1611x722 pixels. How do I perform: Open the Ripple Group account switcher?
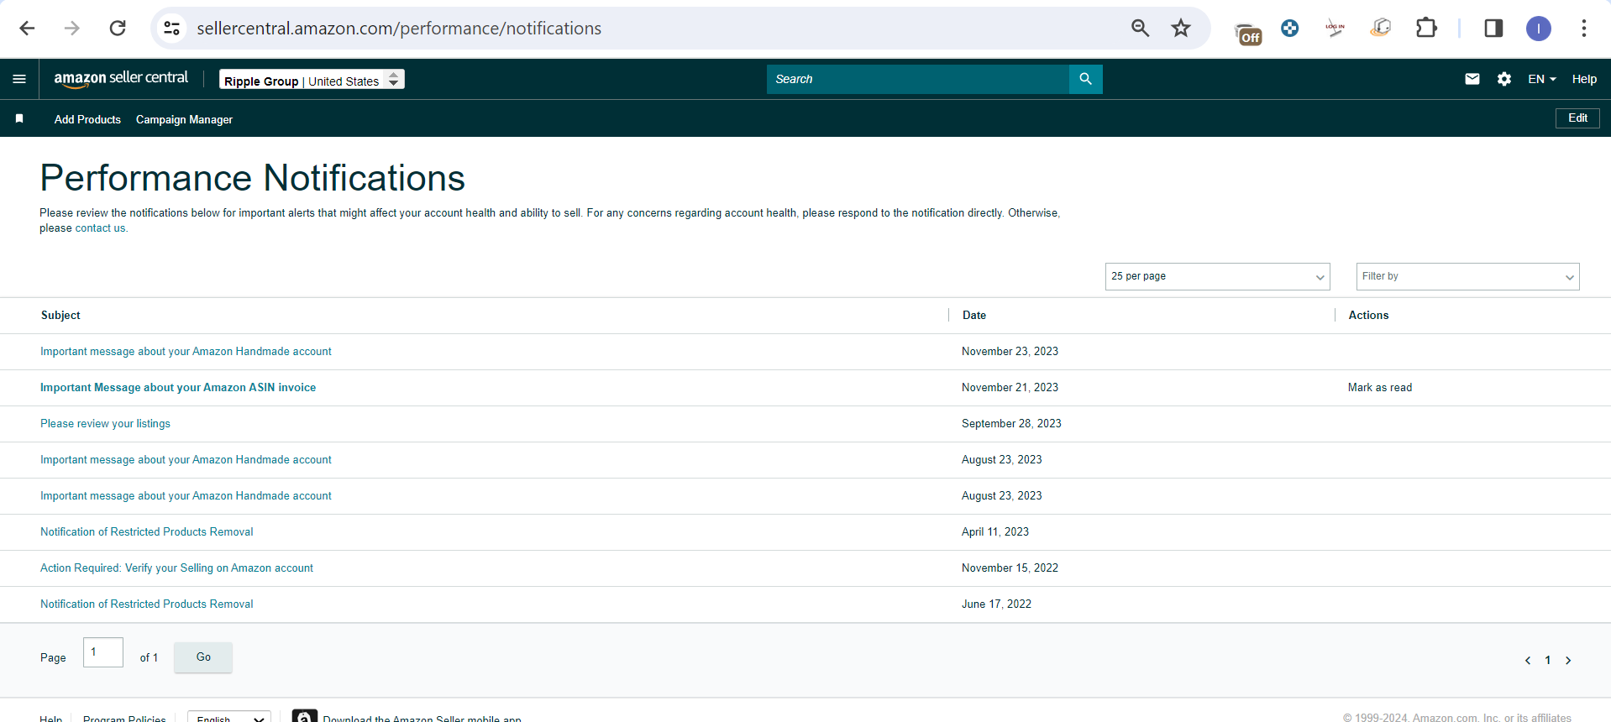(x=312, y=80)
